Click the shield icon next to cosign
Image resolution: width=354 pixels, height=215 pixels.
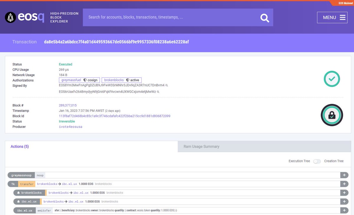[x=85, y=80]
